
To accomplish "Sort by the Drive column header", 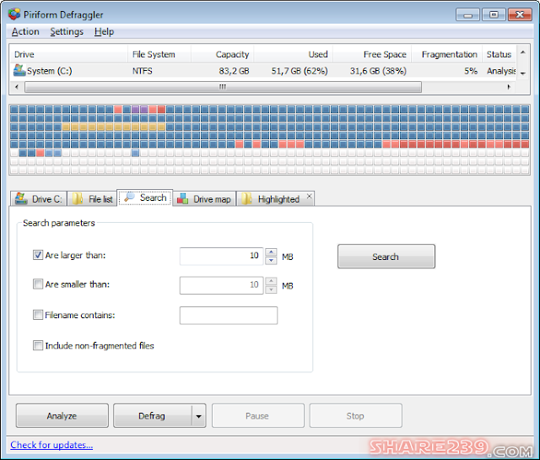I will [x=68, y=54].
